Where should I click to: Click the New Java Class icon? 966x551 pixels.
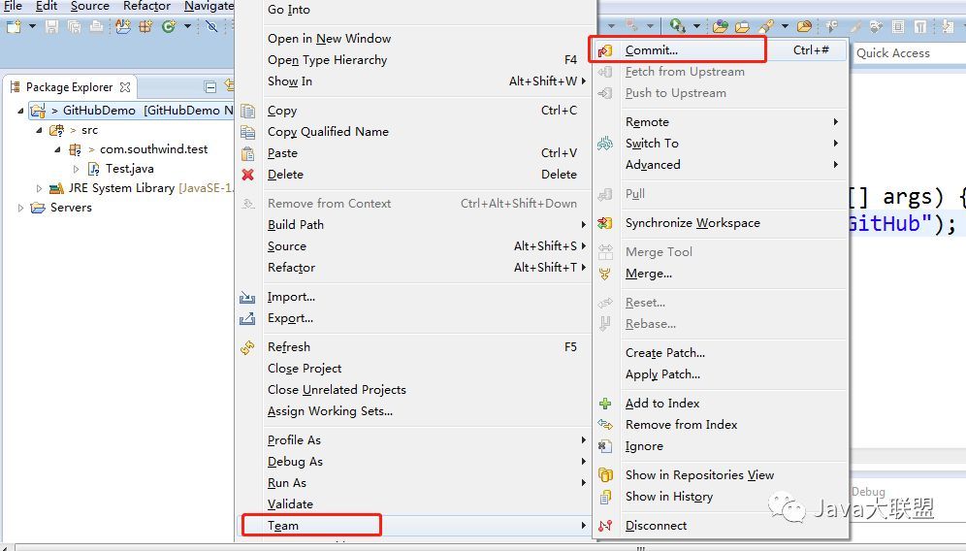(x=168, y=26)
